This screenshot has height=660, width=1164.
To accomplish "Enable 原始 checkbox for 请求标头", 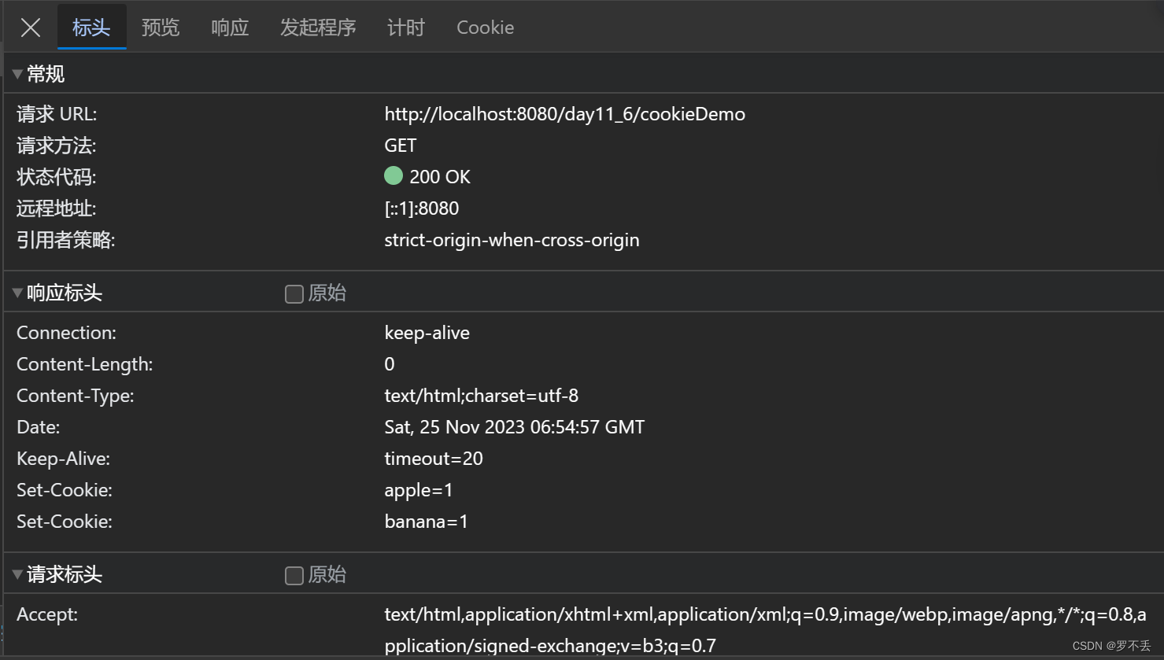I will (x=294, y=575).
